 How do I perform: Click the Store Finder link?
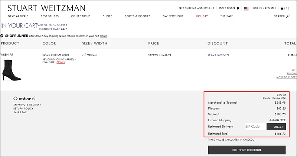click(227, 8)
